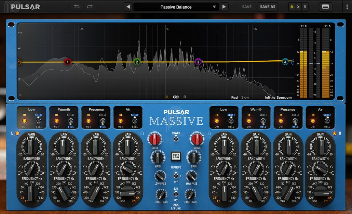The height and width of the screenshot is (214, 352).
Task: Click right Warmth band GAIN knob
Action: pyautogui.click(x=256, y=147)
